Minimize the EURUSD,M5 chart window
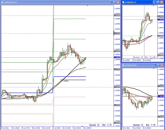Screen dimensions: 165x130 [155, 65]
